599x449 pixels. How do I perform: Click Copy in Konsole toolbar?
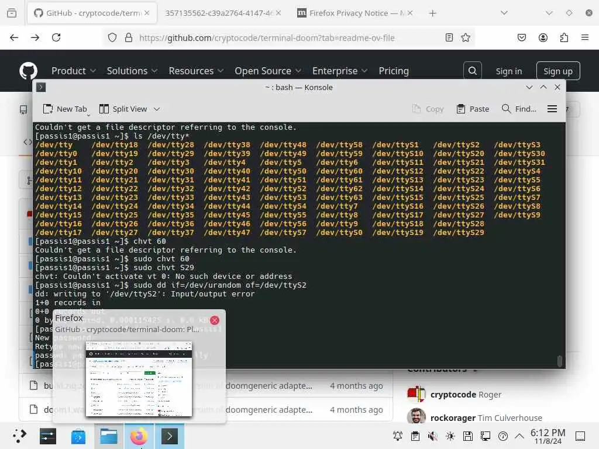tap(428, 109)
